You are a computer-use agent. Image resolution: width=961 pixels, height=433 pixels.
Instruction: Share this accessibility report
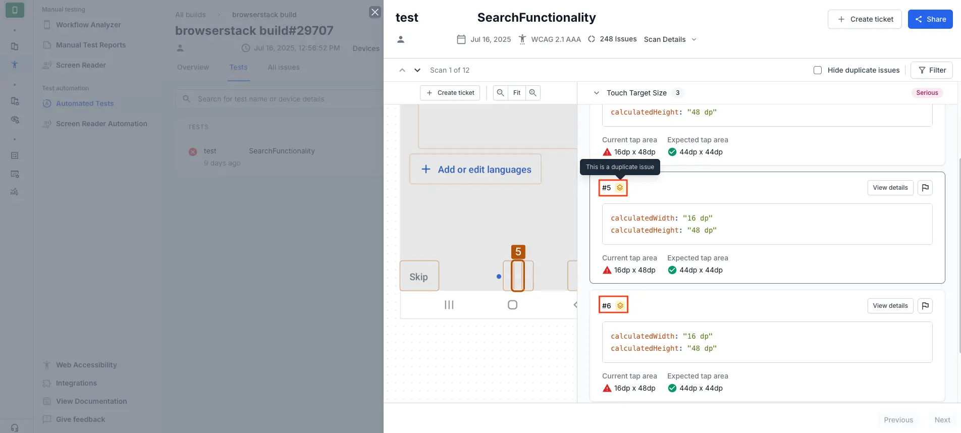tap(930, 19)
